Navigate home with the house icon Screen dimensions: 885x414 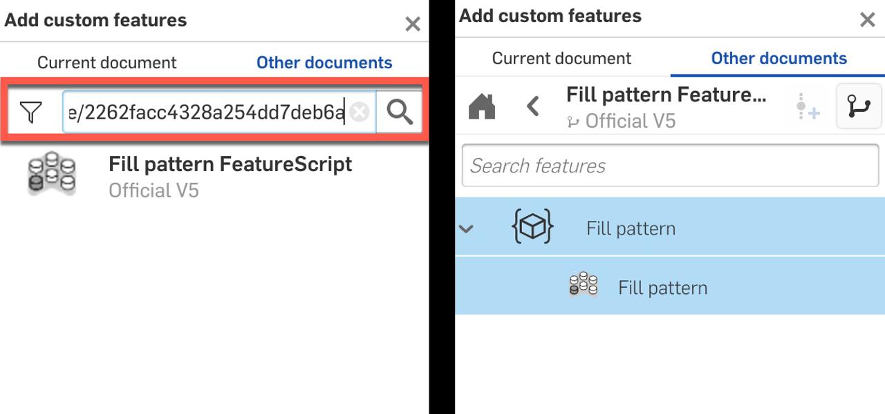coord(482,107)
